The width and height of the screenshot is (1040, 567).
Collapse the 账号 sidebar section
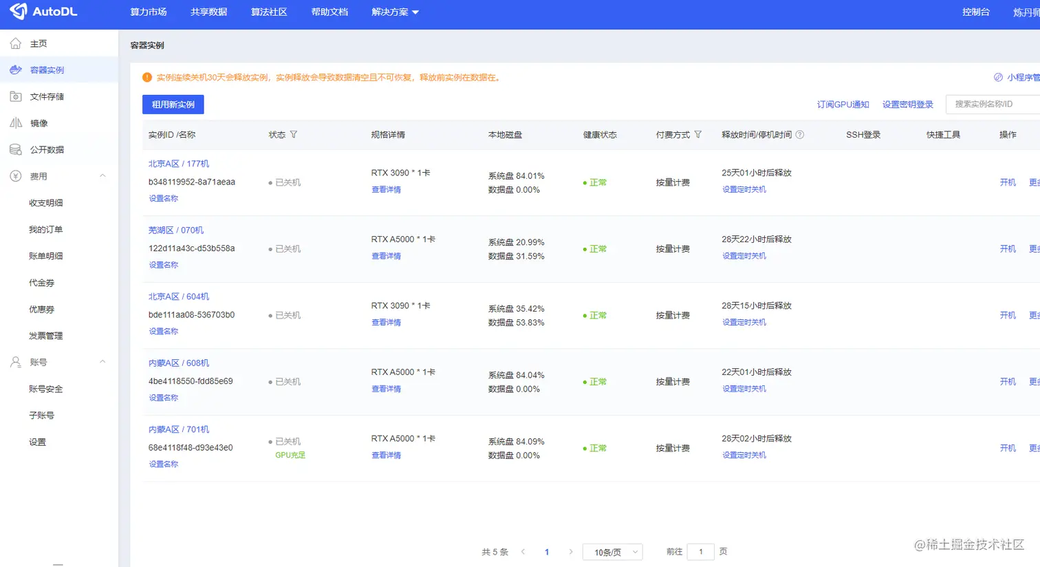[x=102, y=362]
